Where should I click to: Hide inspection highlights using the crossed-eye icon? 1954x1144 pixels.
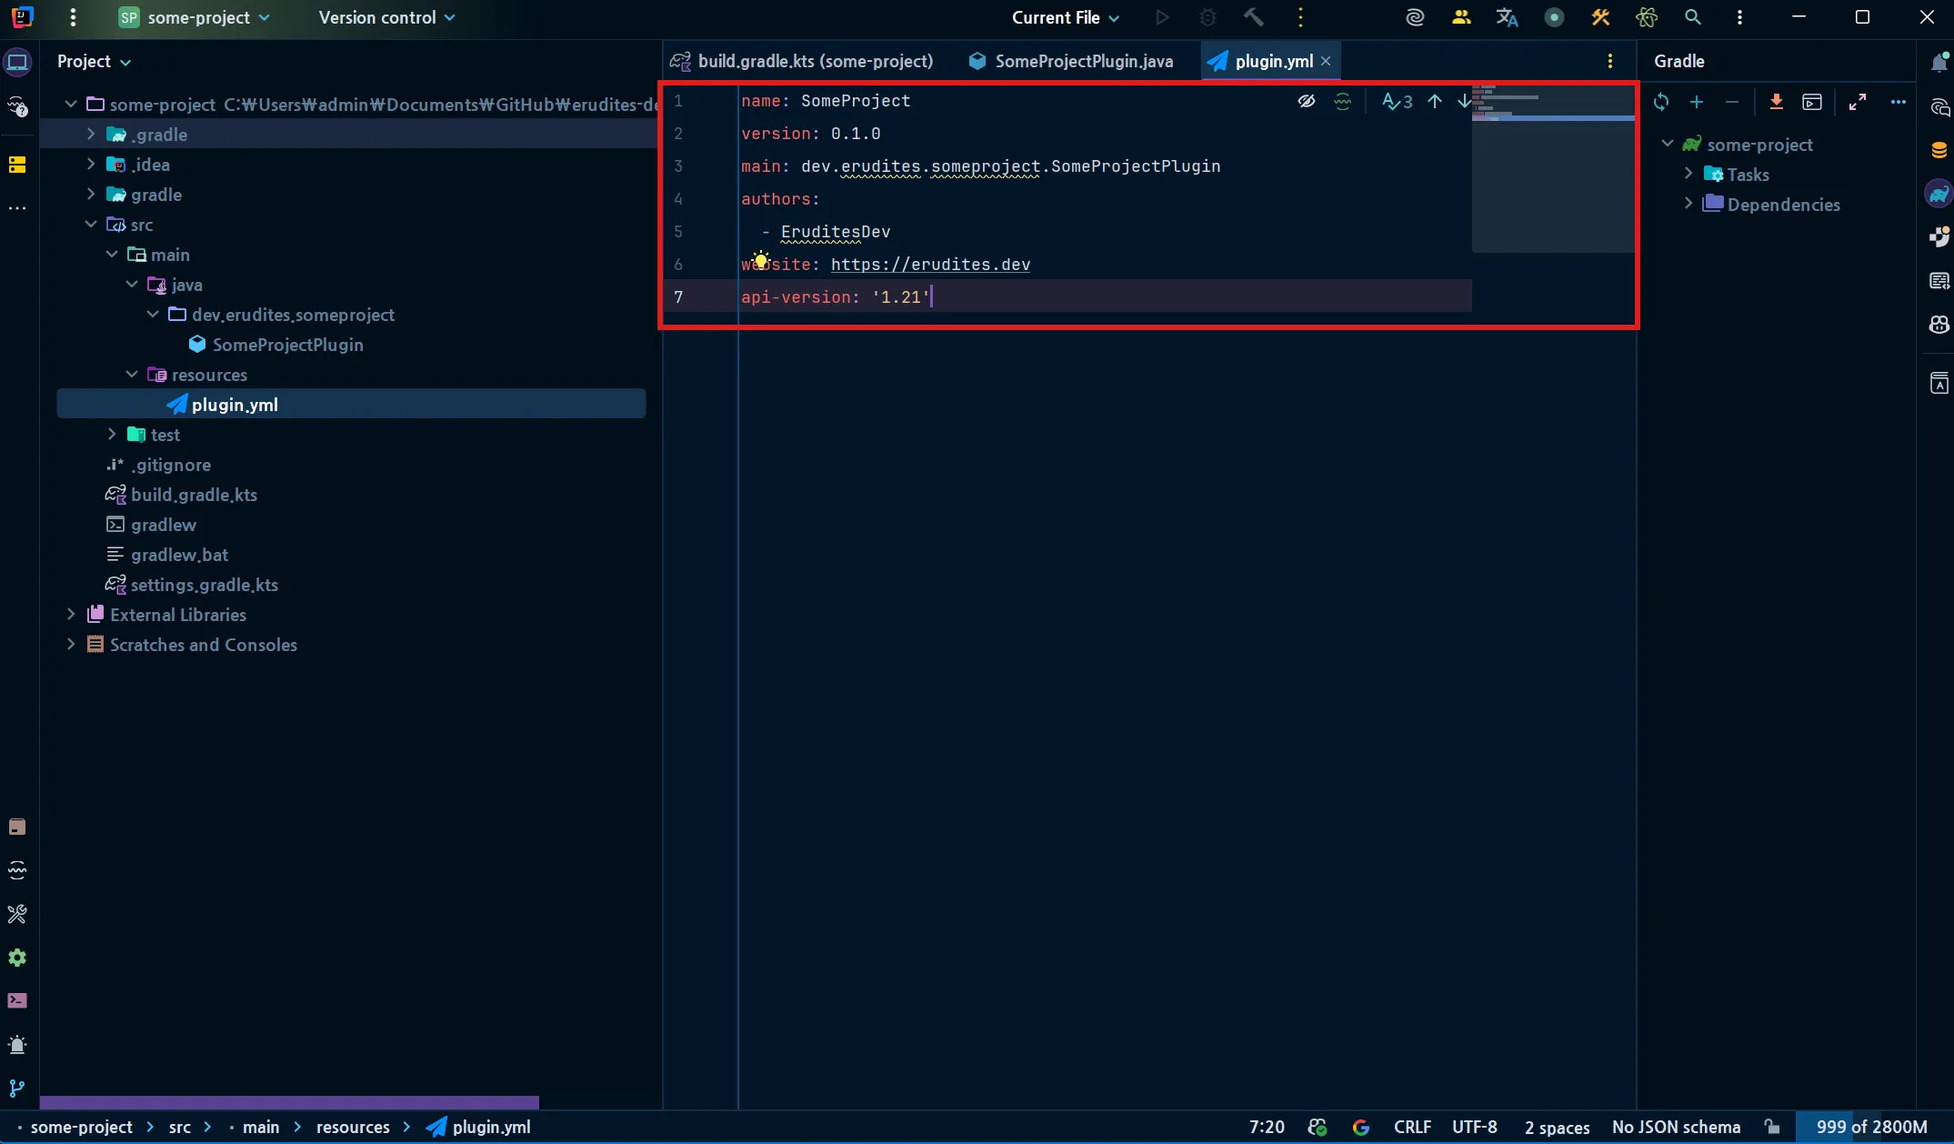pos(1307,101)
